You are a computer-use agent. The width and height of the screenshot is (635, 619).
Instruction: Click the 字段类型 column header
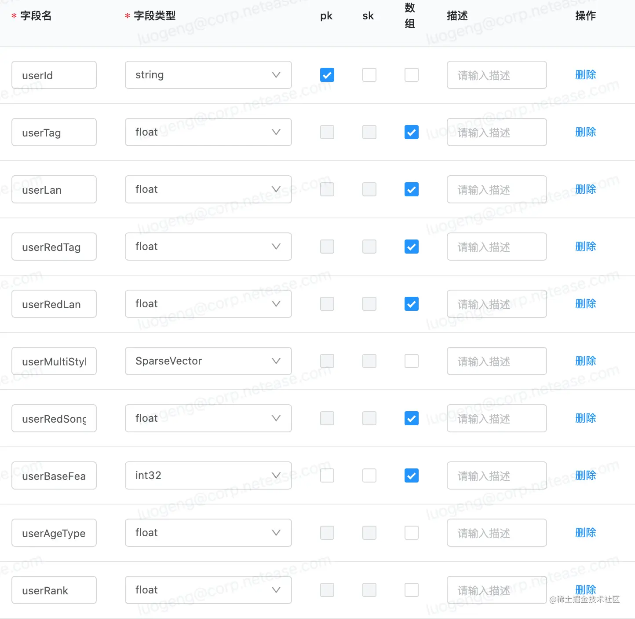pyautogui.click(x=155, y=16)
